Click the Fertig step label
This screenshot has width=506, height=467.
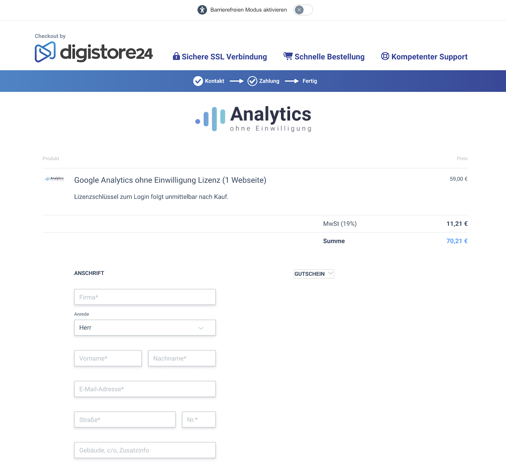coord(310,81)
